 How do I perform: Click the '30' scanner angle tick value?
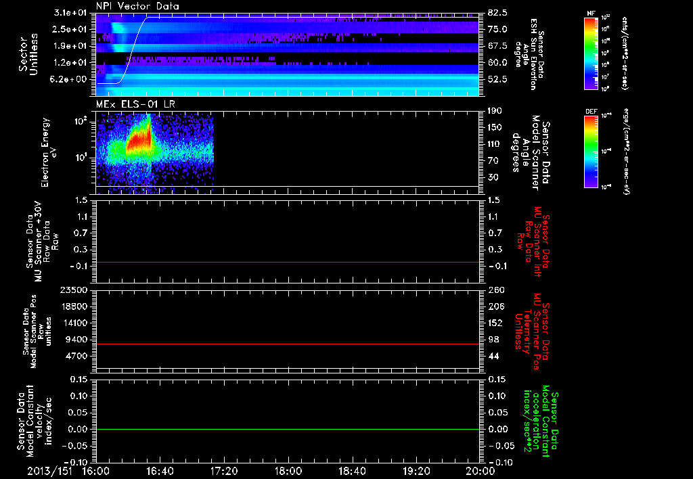click(493, 177)
